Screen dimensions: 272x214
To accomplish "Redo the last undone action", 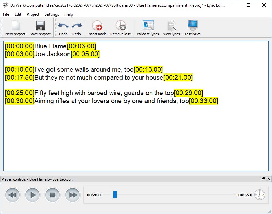I will 77,28.
